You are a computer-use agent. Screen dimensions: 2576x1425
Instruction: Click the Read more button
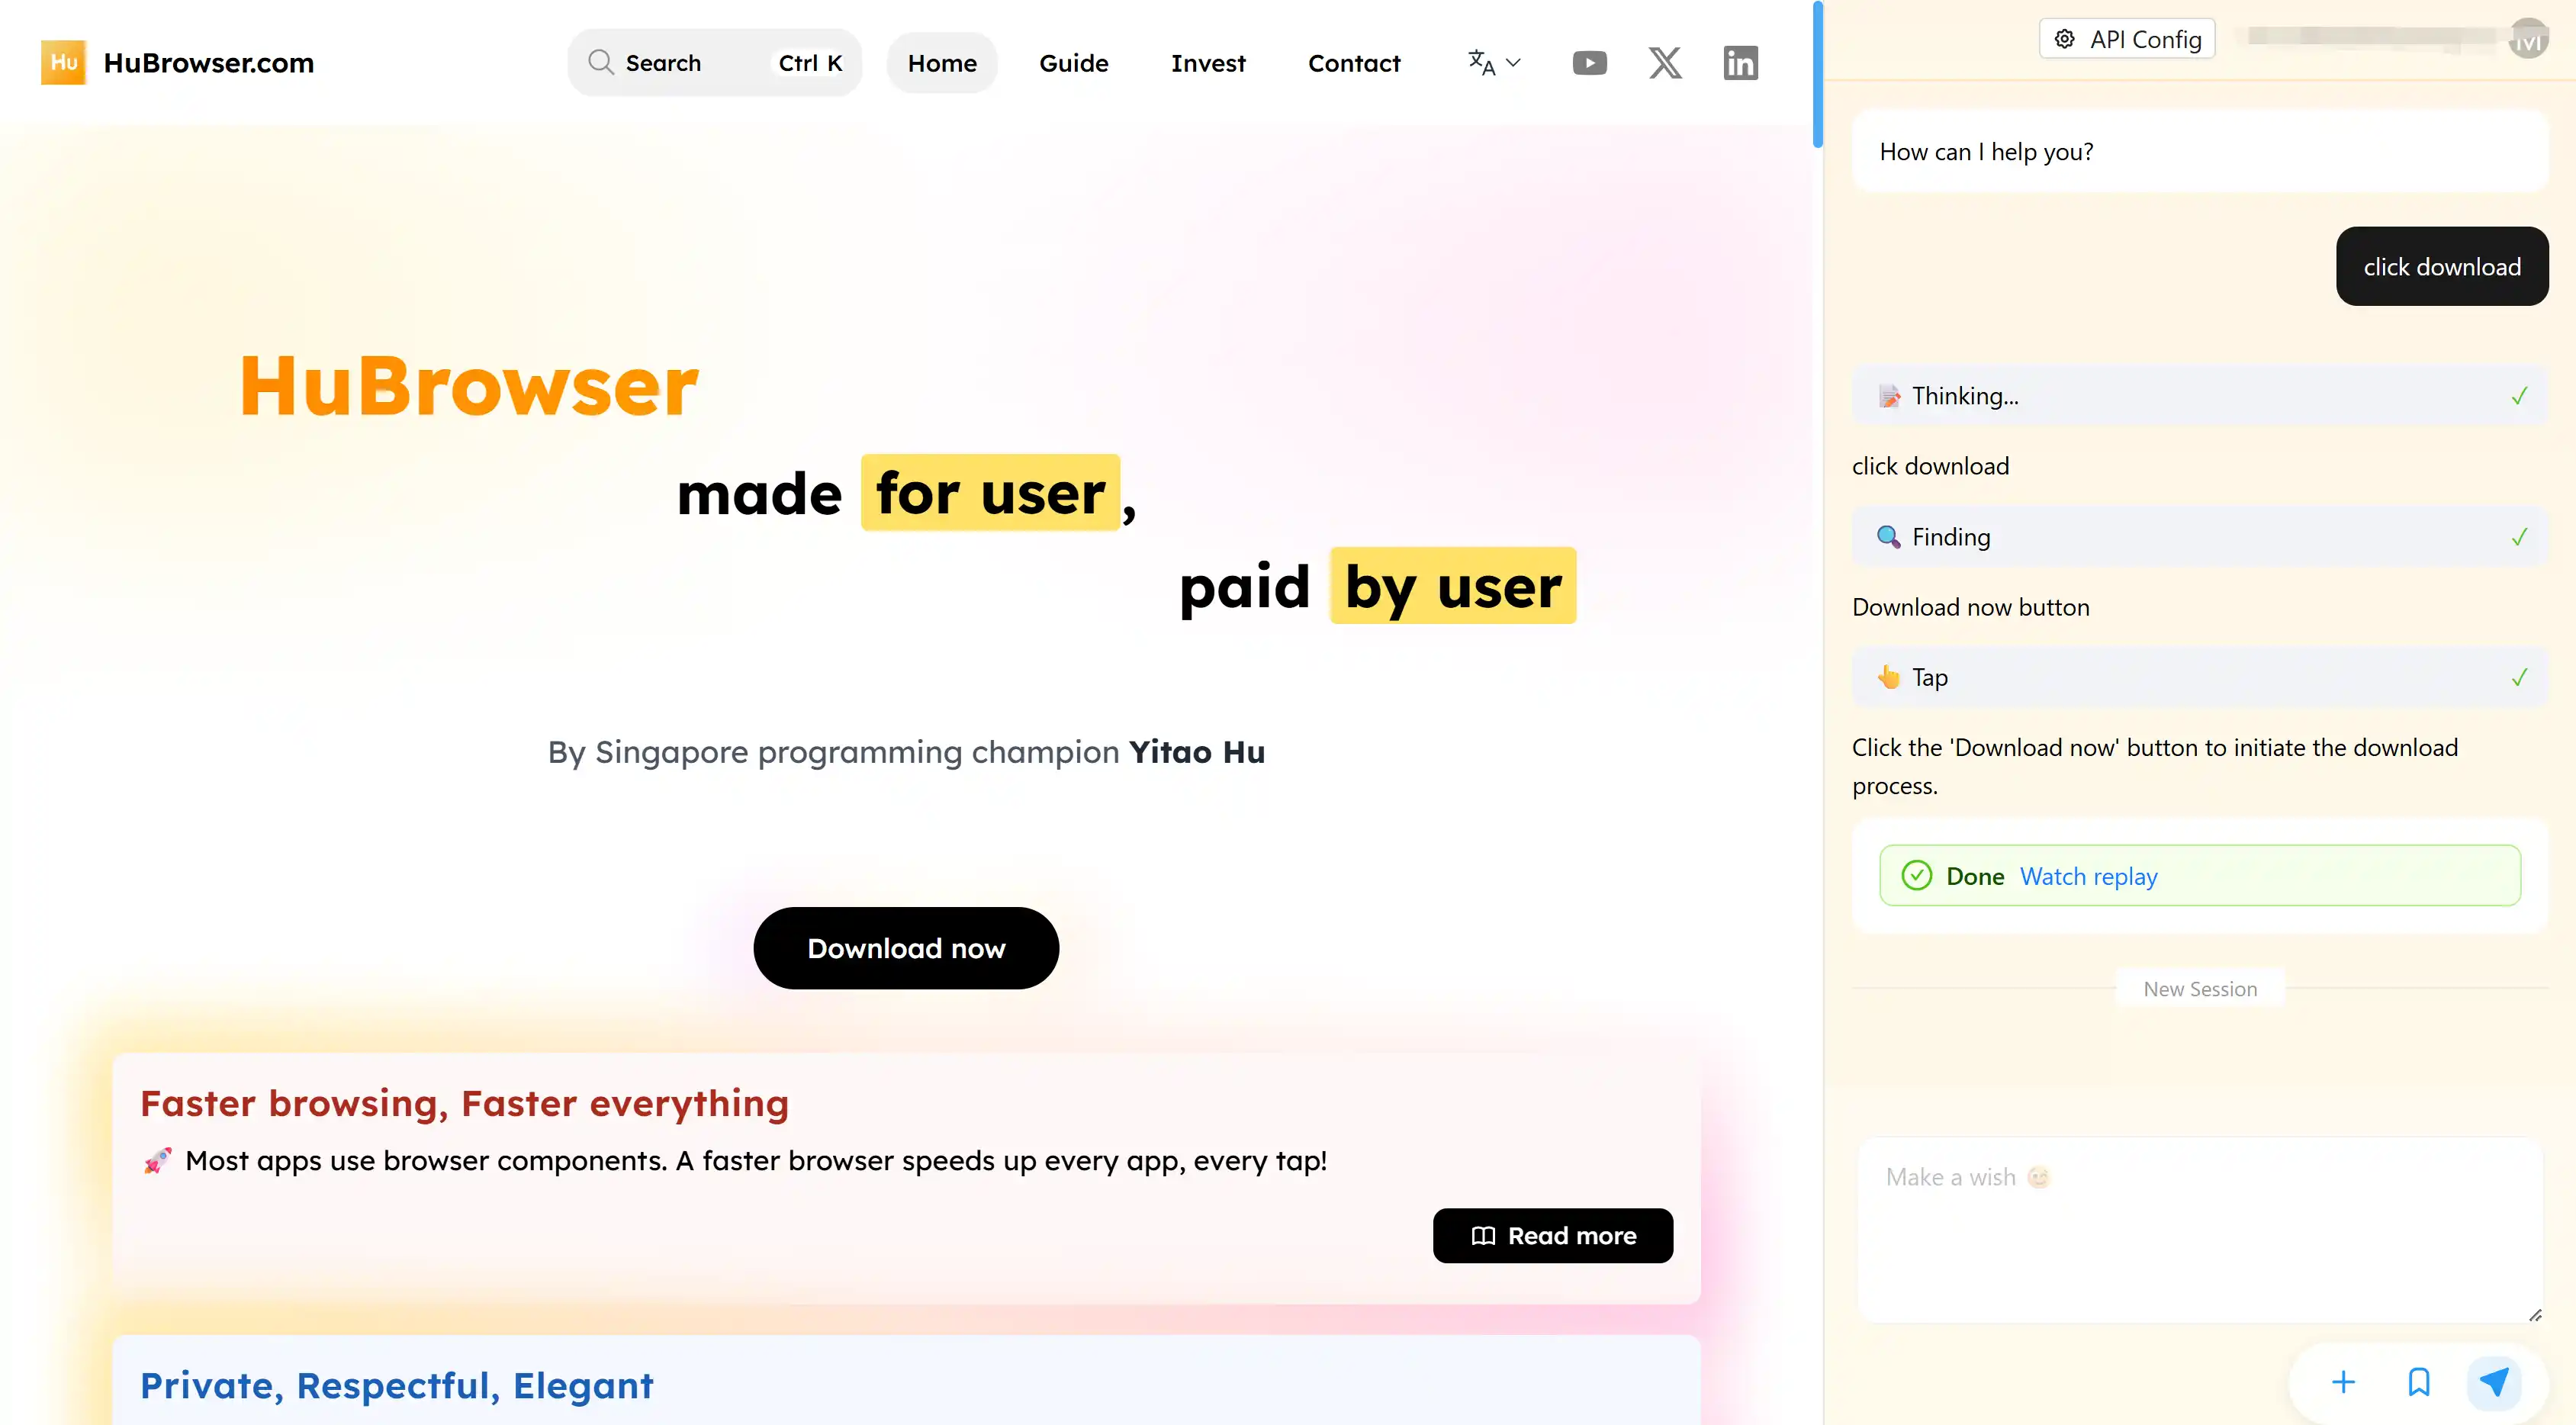tap(1552, 1235)
